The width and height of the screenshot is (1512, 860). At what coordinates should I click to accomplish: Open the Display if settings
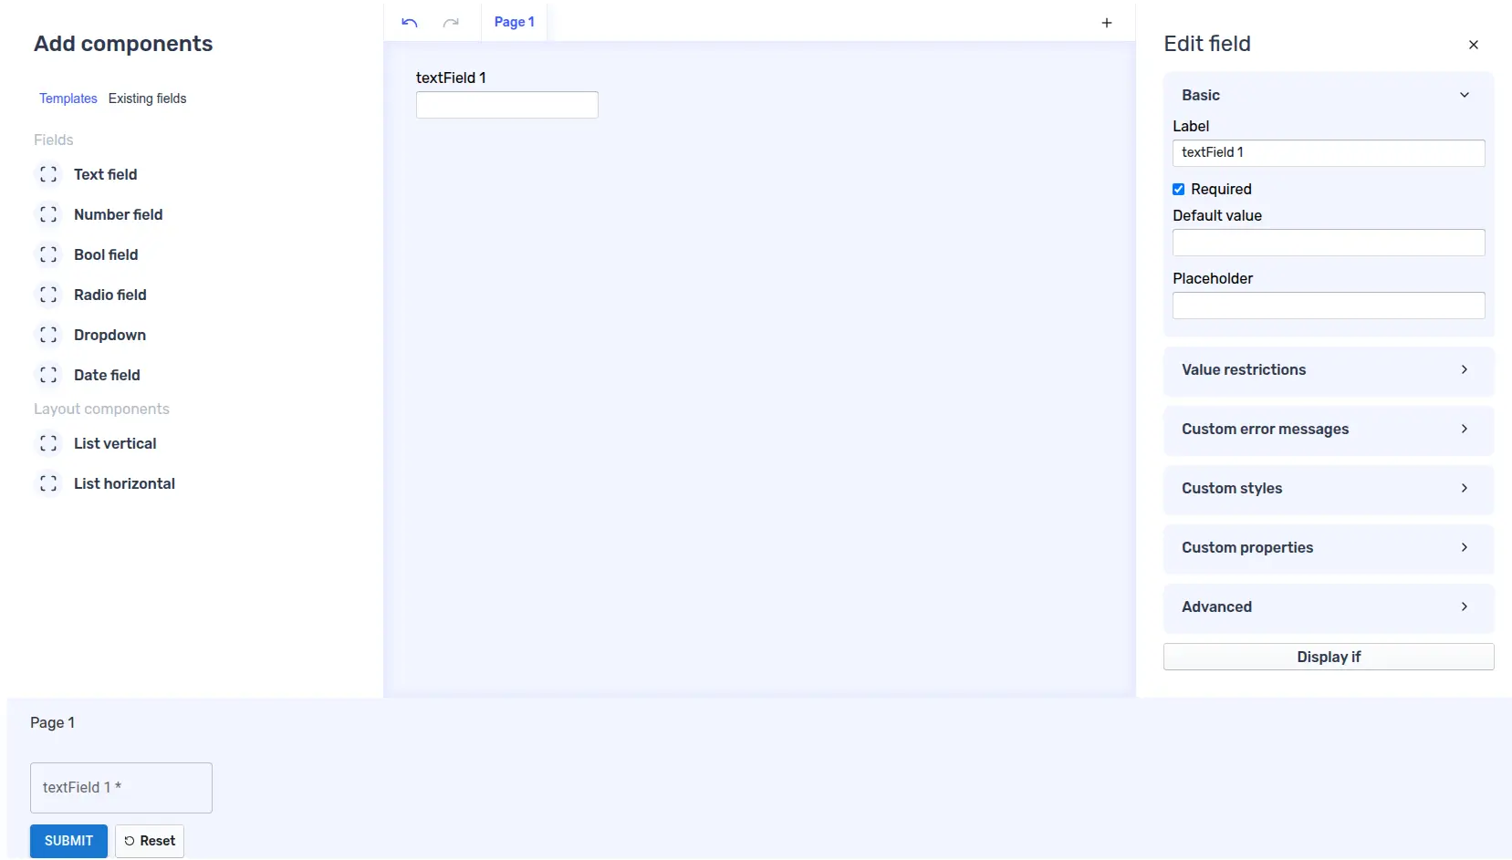pos(1328,657)
